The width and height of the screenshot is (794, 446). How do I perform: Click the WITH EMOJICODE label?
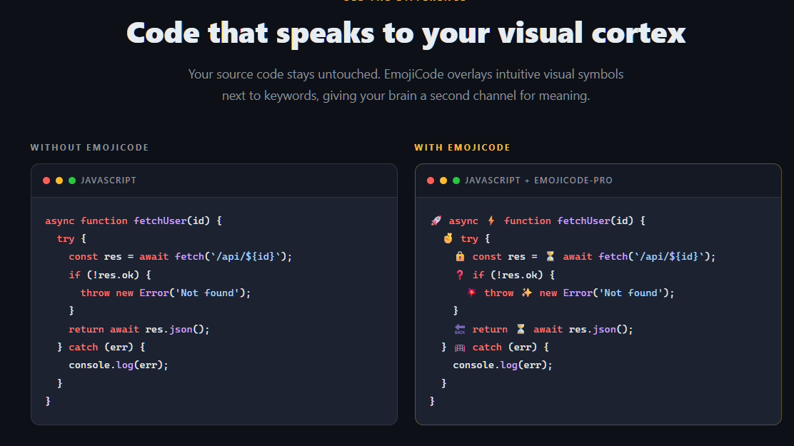click(462, 148)
